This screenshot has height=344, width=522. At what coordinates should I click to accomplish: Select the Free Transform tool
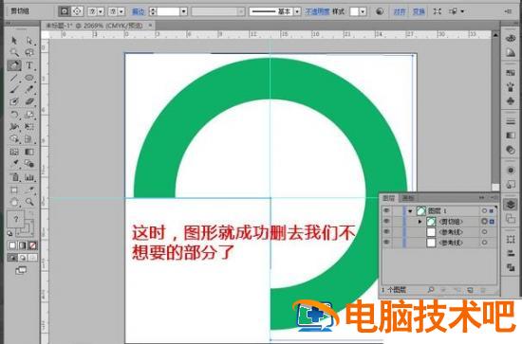coord(29,127)
